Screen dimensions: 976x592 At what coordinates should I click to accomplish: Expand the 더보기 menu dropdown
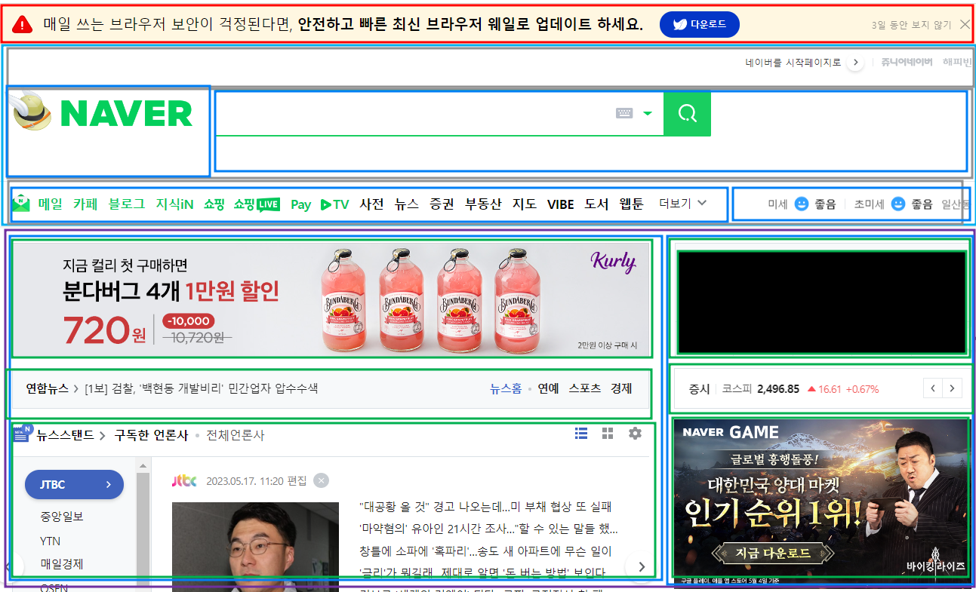(x=683, y=204)
